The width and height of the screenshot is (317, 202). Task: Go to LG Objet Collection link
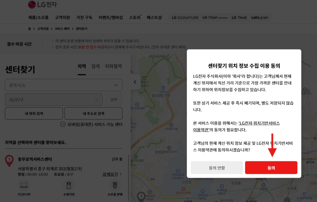(x=215, y=18)
